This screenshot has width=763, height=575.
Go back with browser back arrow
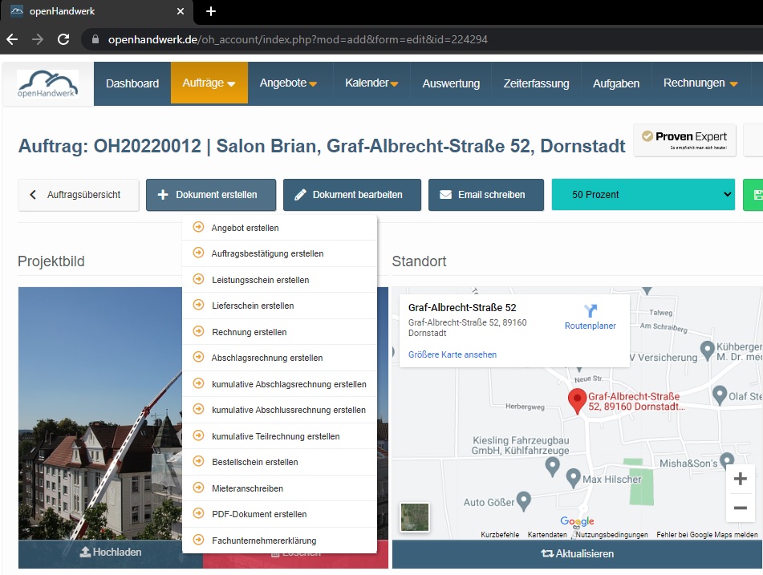[12, 39]
